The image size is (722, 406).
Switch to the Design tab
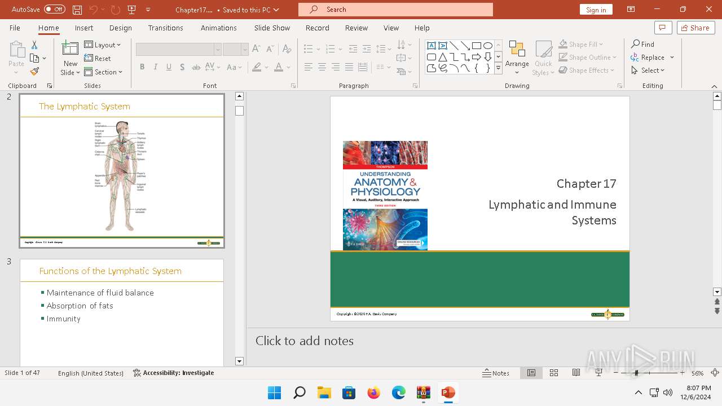[x=121, y=28]
